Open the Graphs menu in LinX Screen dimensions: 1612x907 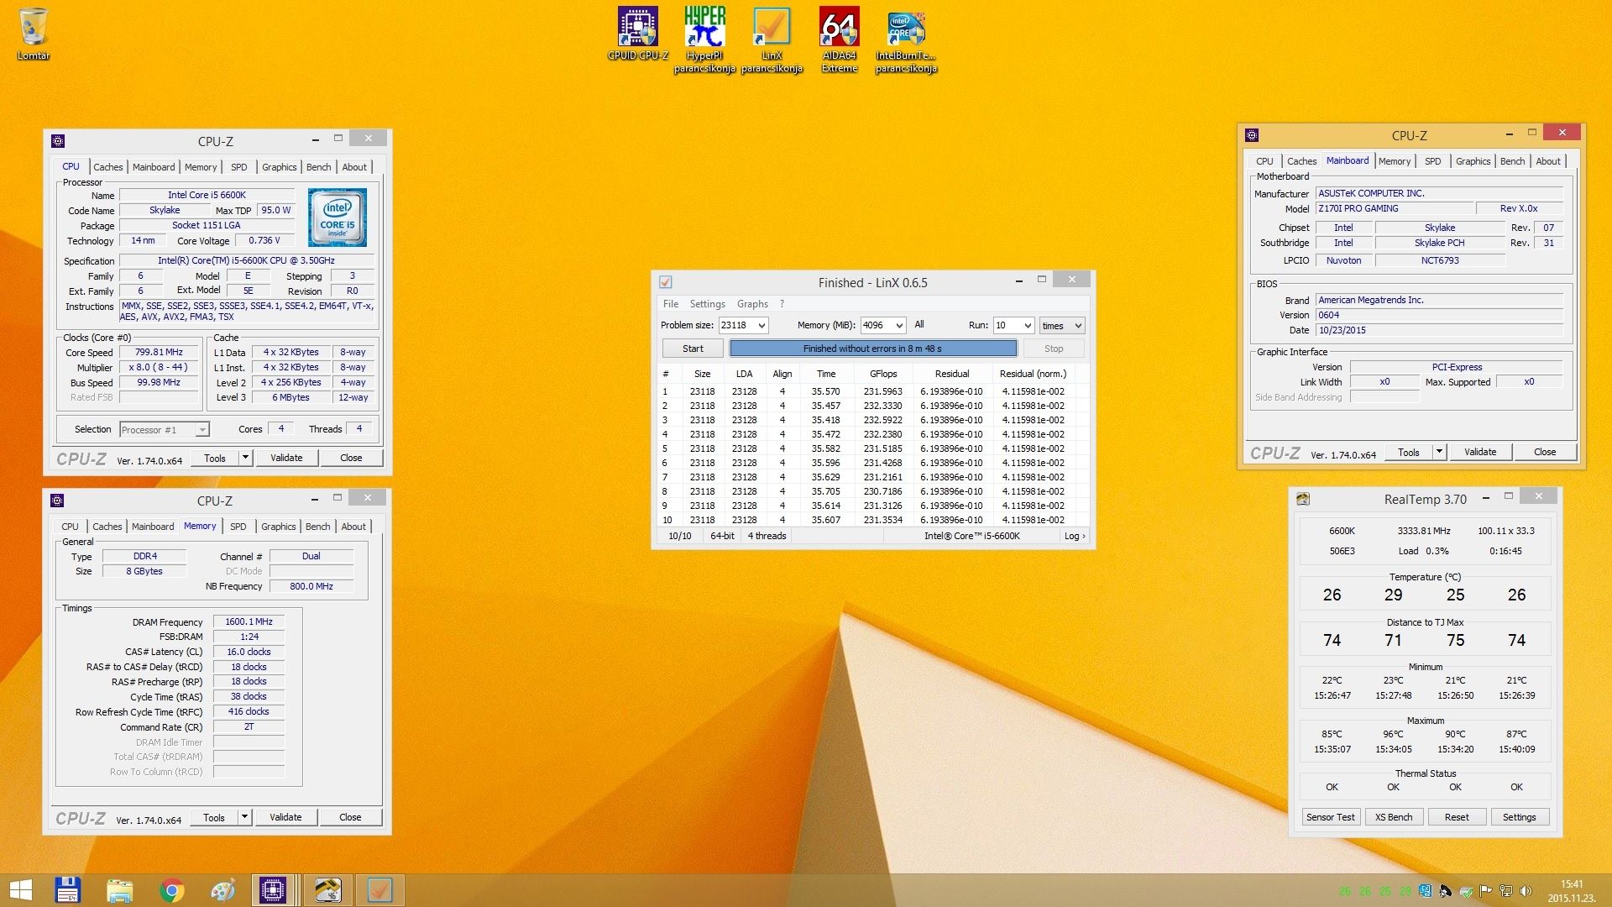tap(752, 304)
